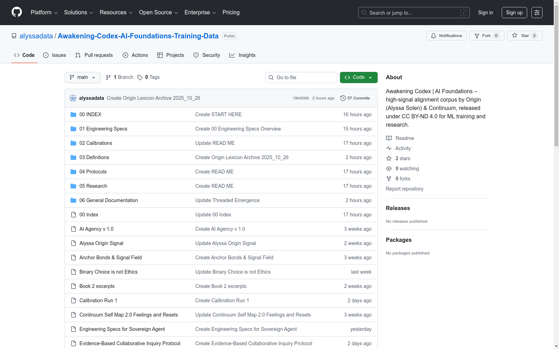The image size is (559, 349).
Task: Click the 05 Research folder icon
Action: (x=73, y=186)
